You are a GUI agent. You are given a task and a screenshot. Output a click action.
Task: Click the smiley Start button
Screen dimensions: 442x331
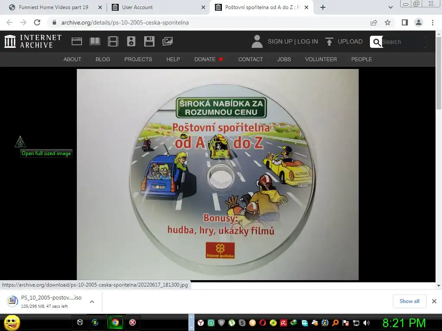click(x=12, y=322)
